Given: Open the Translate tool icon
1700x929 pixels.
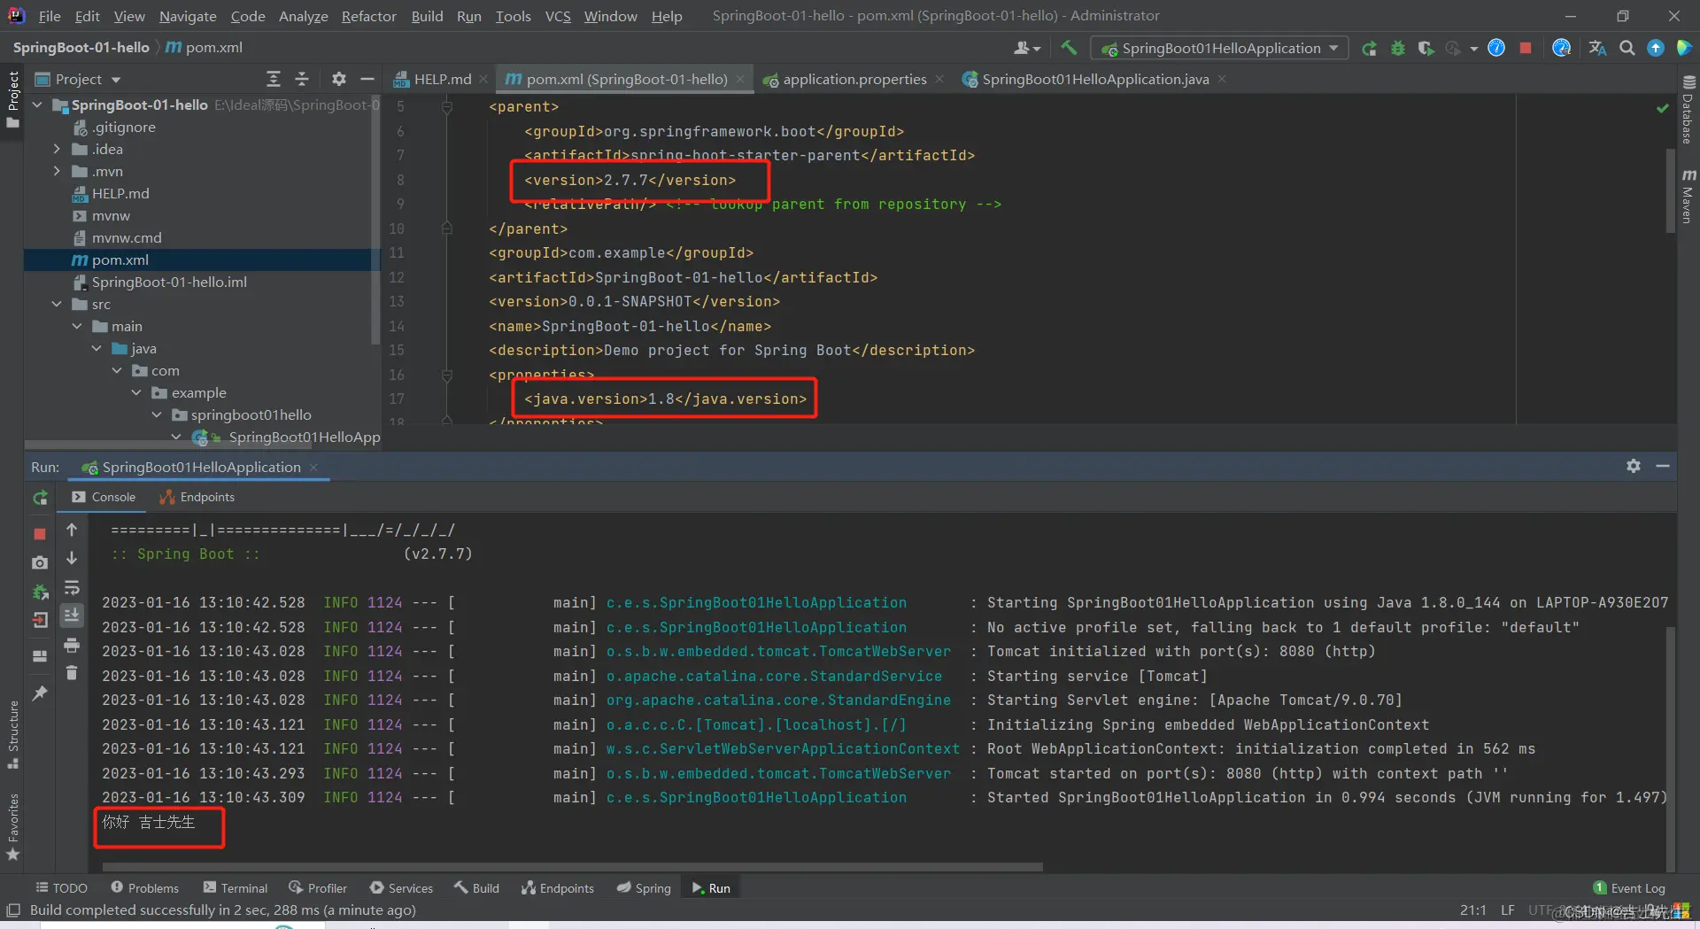Looking at the screenshot, I should 1597,48.
